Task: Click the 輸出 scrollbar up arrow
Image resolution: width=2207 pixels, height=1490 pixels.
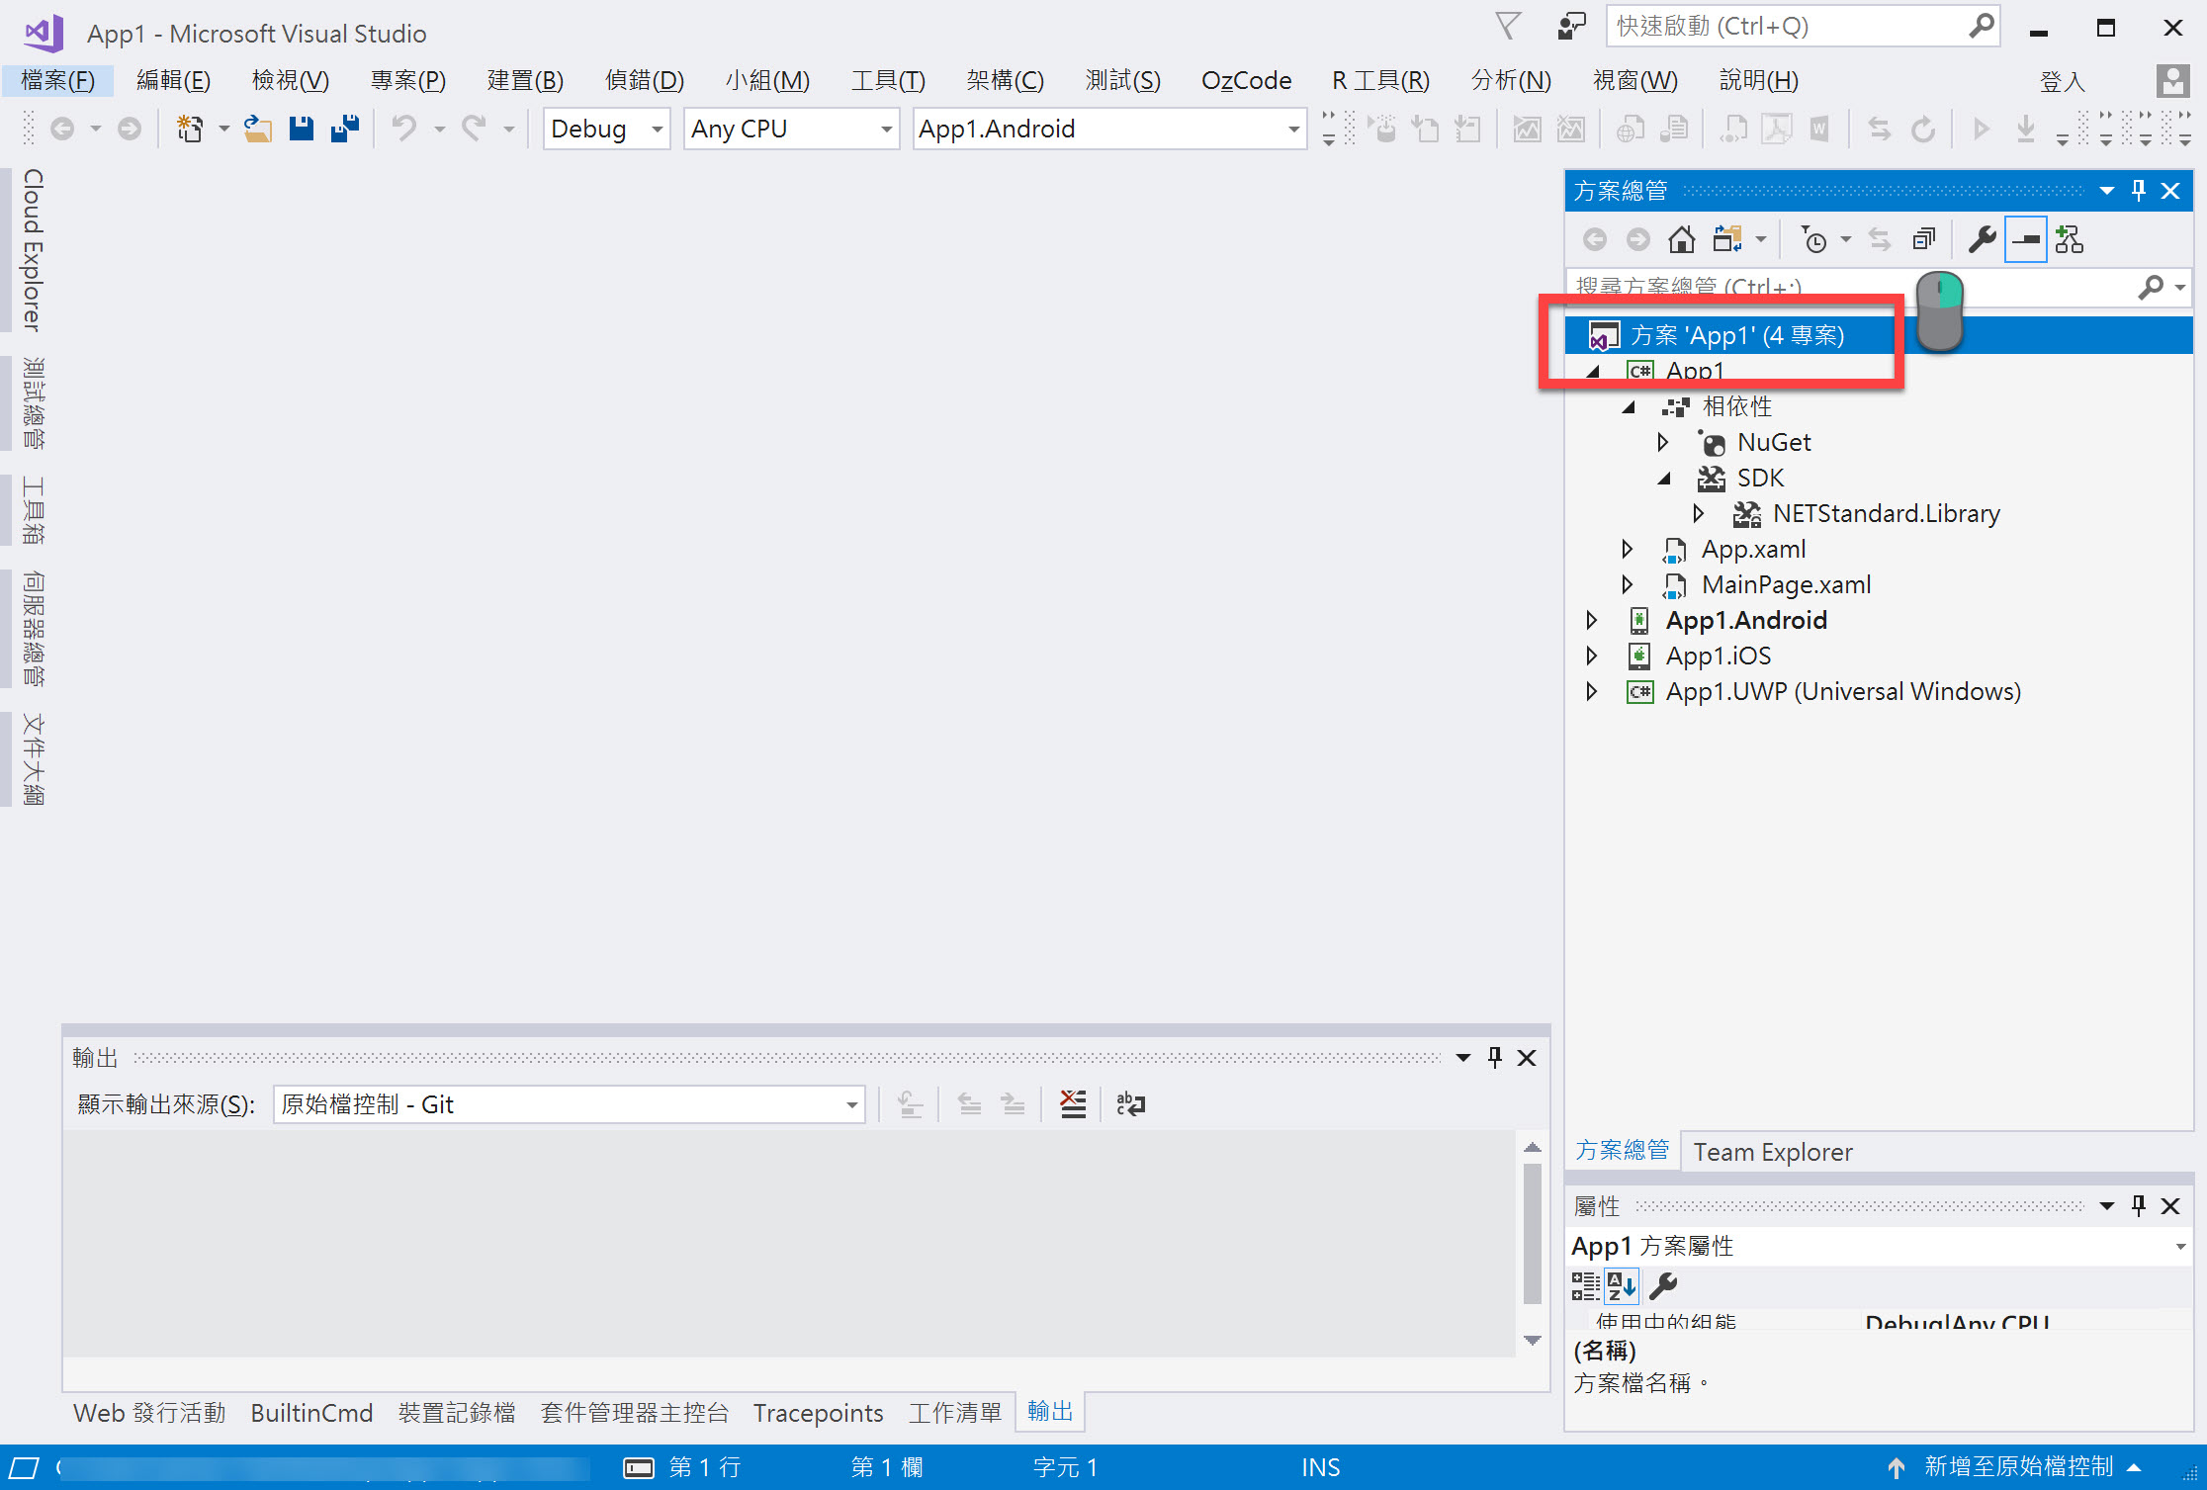Action: pos(1533,1148)
